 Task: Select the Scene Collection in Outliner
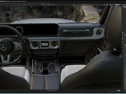pos(125,6)
